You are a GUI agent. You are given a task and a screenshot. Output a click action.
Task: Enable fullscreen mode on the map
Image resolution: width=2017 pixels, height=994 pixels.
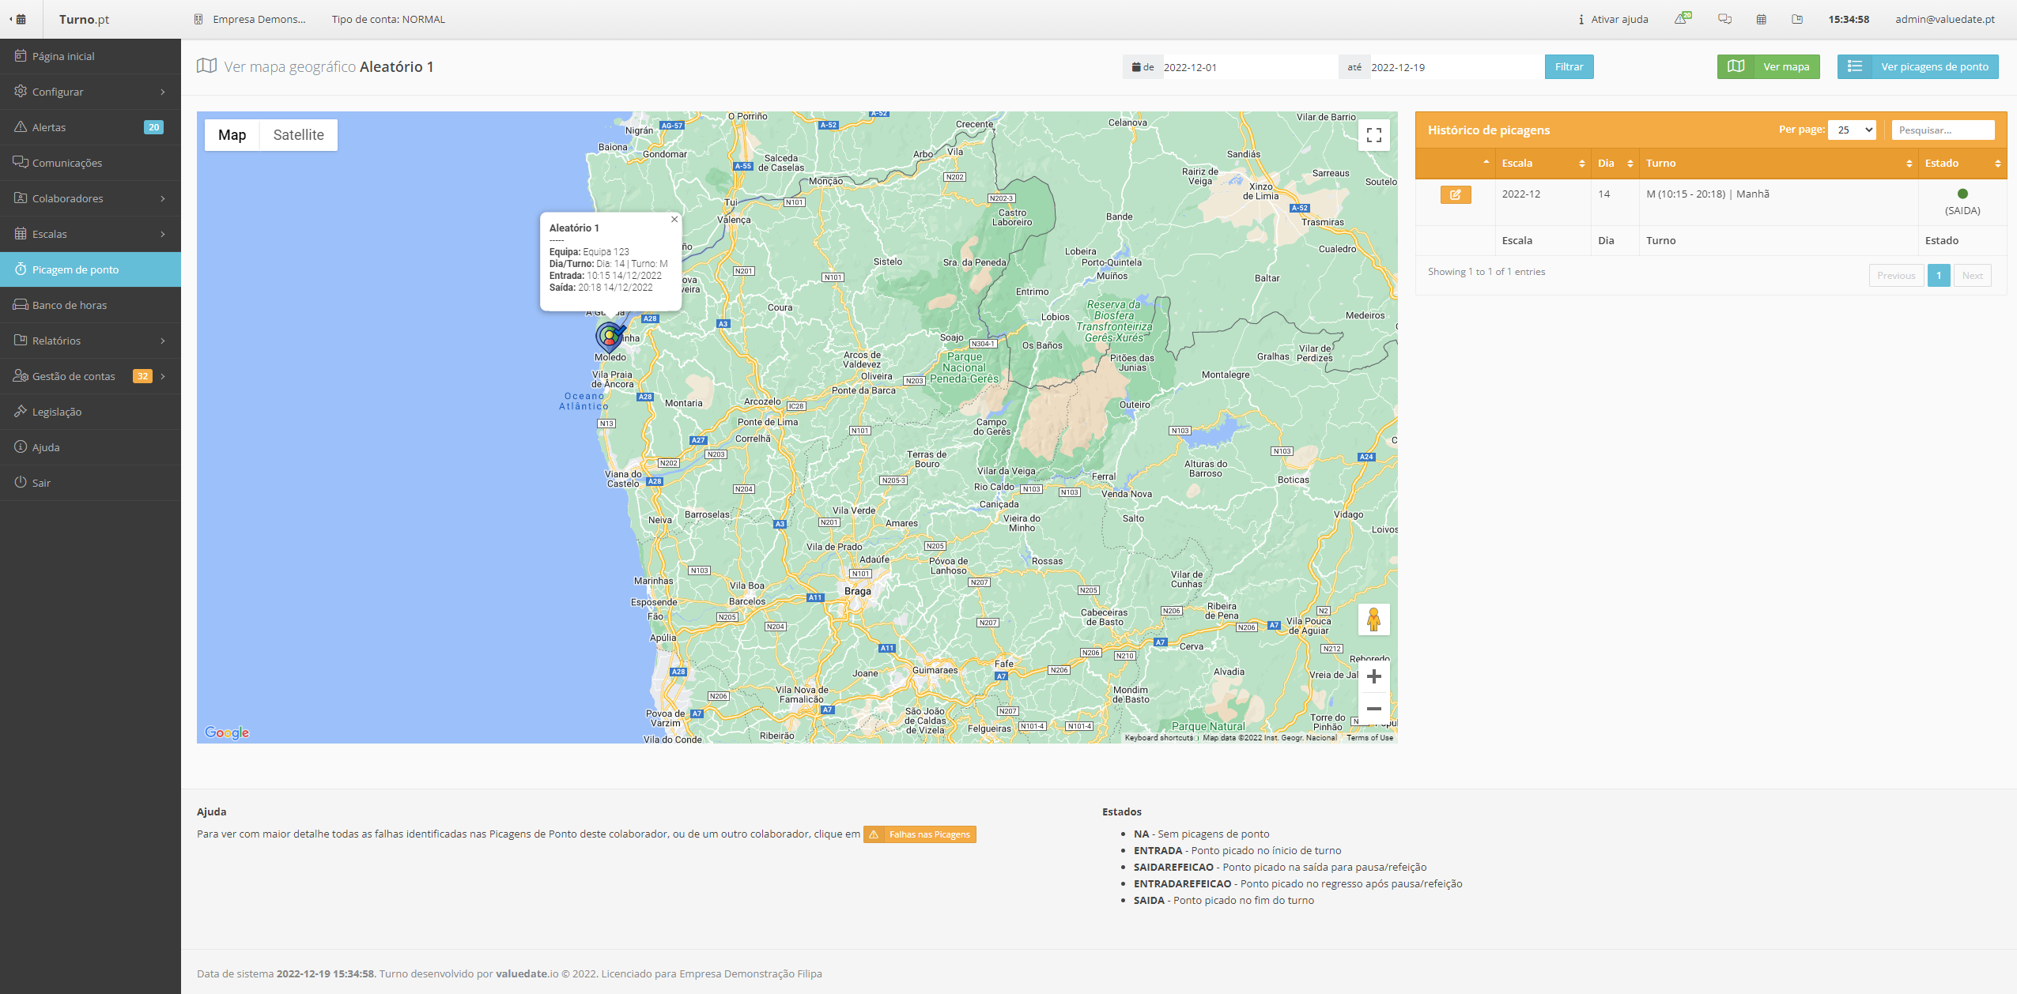(x=1373, y=134)
